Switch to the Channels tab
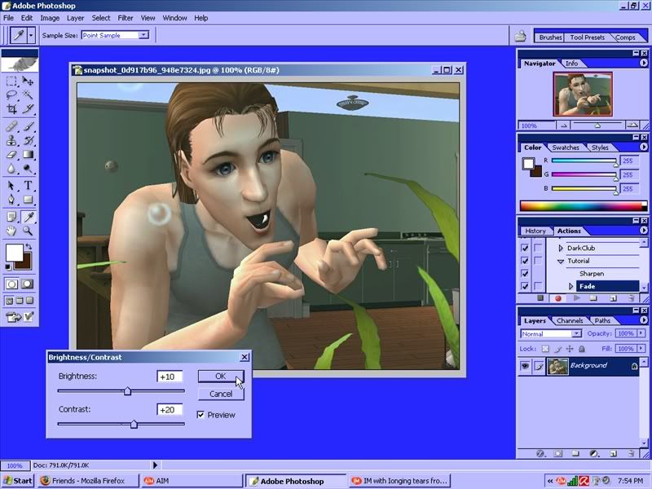Screen dimensions: 652x489 point(569,320)
